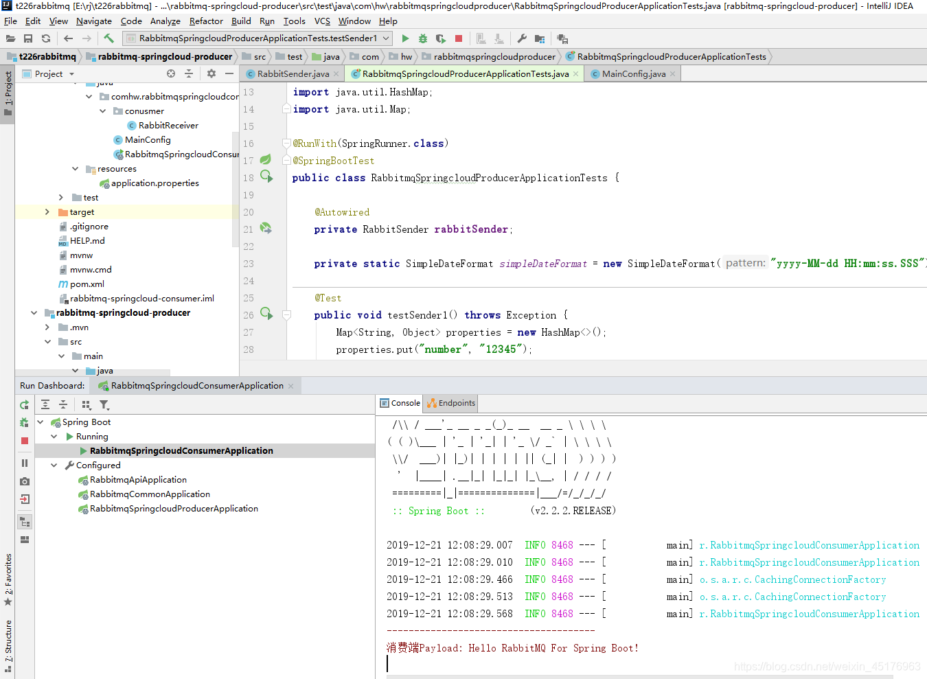Image resolution: width=927 pixels, height=679 pixels.
Task: Debug testSender1 with the bug icon
Action: [423, 38]
